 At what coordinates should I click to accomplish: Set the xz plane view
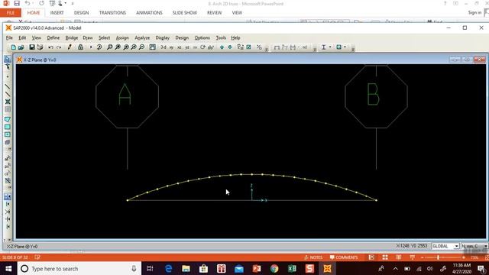tap(180, 47)
